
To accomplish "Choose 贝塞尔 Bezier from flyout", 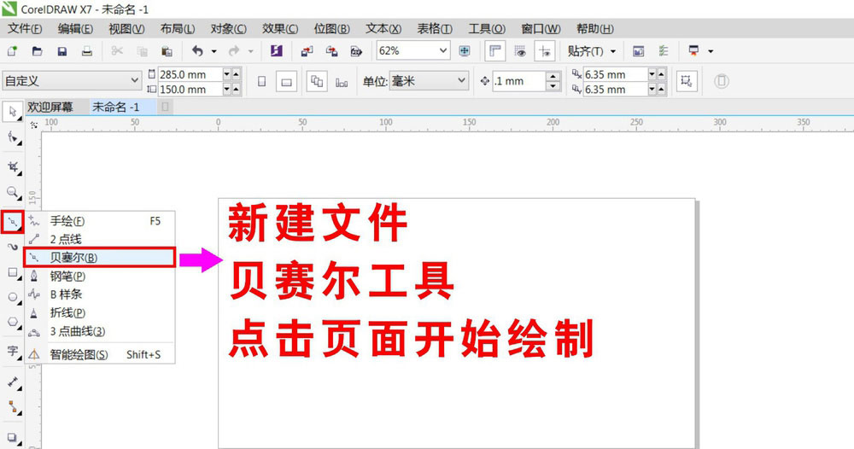I will [100, 258].
